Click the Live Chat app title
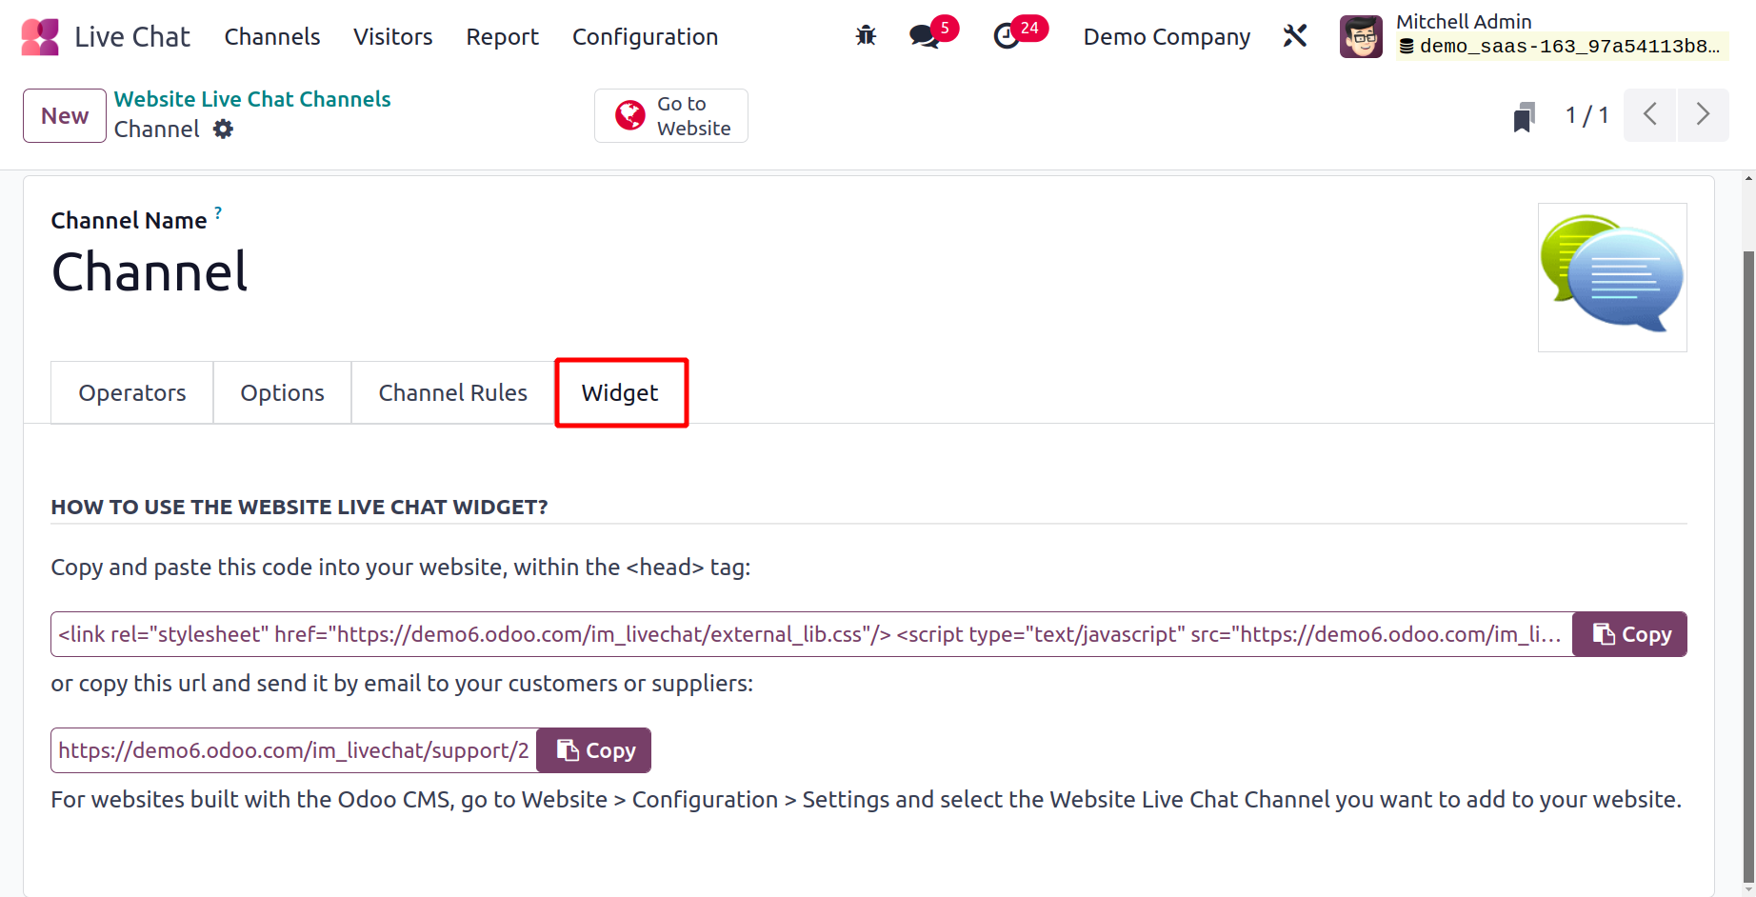This screenshot has width=1756, height=897. point(132,37)
